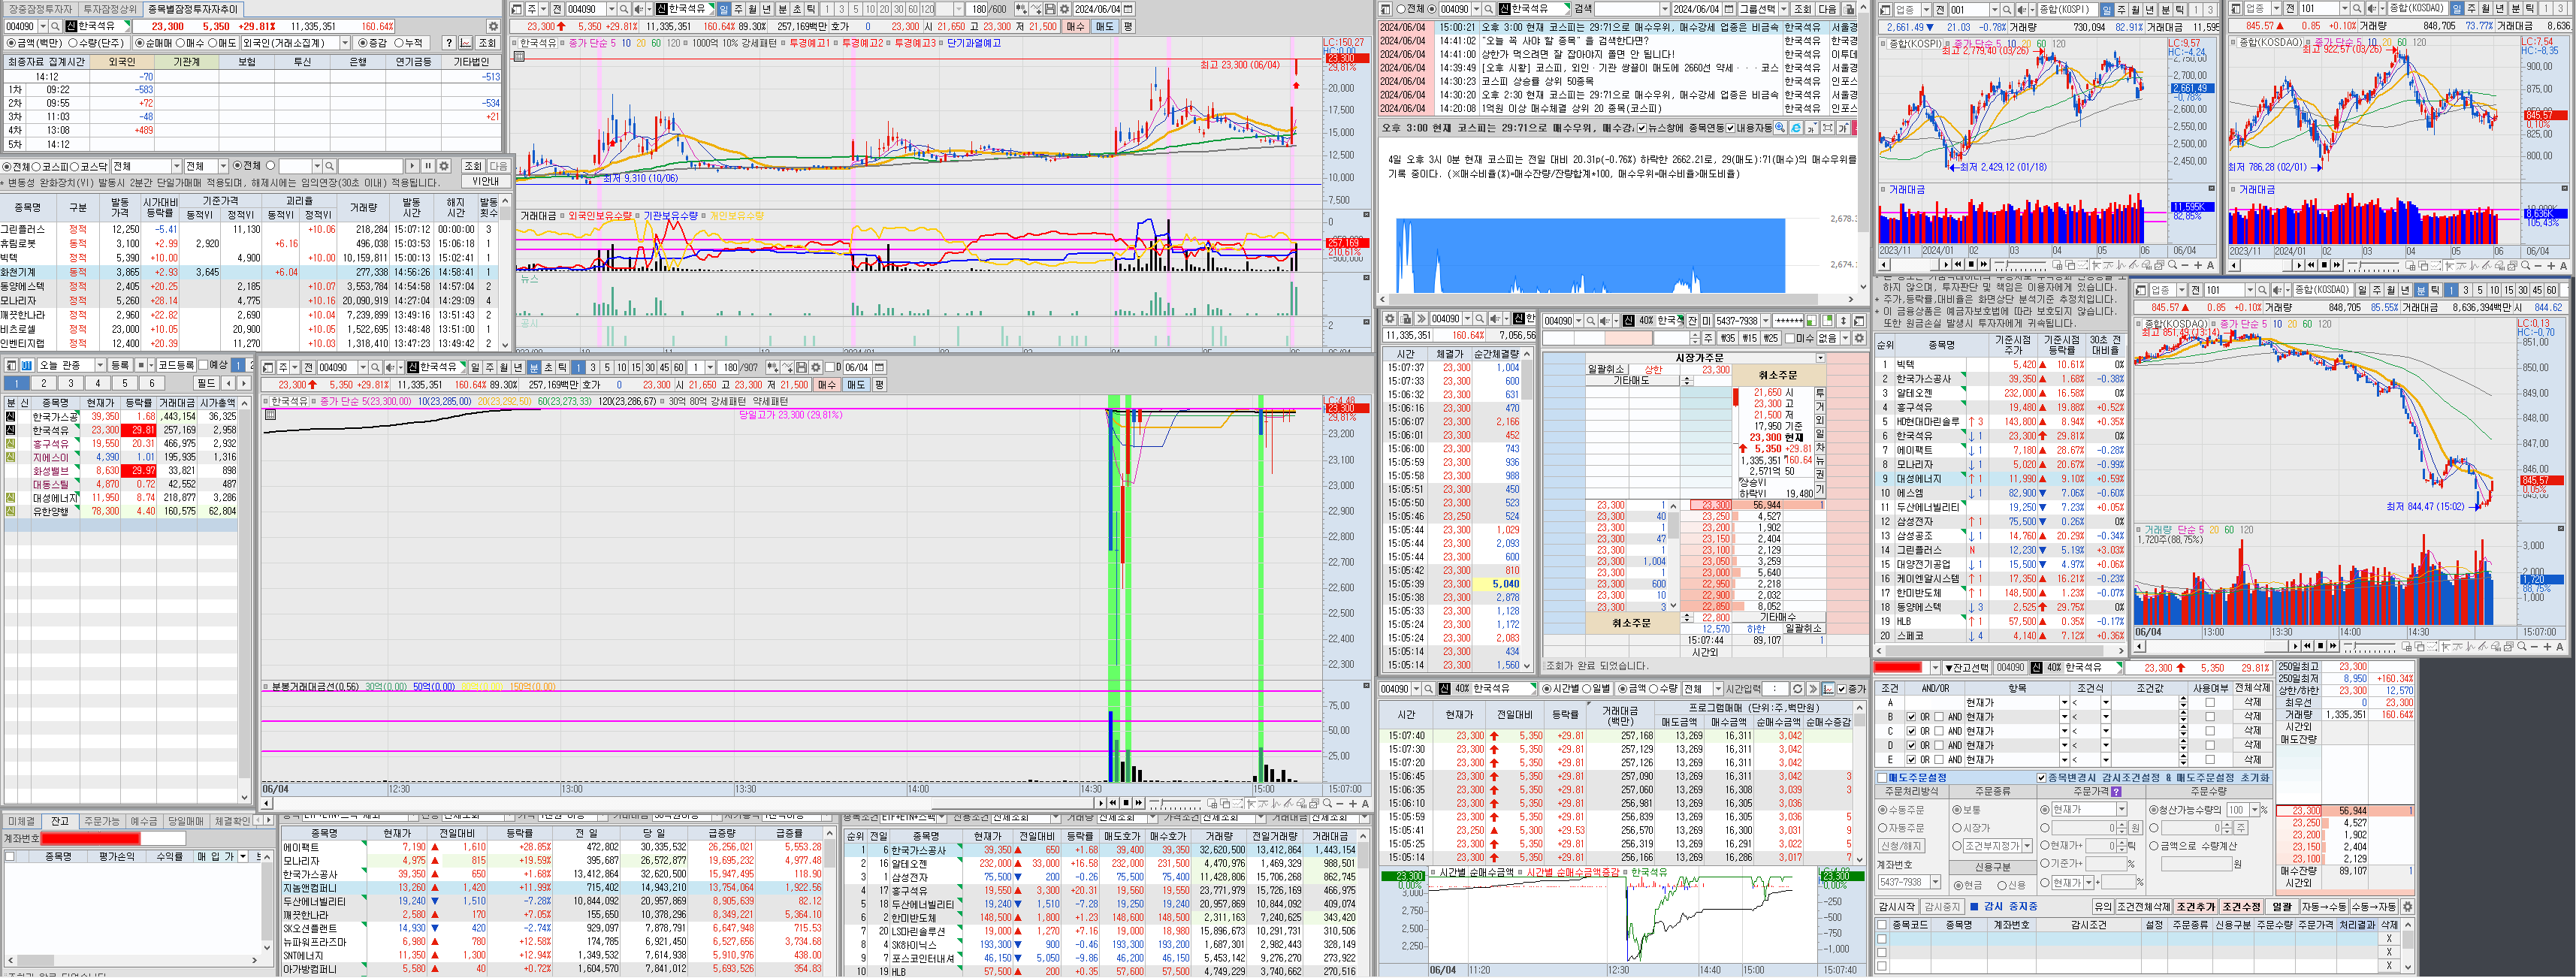This screenshot has width=2576, height=978.
Task: Click the gear icon in investor trend panel
Action: tap(493, 27)
